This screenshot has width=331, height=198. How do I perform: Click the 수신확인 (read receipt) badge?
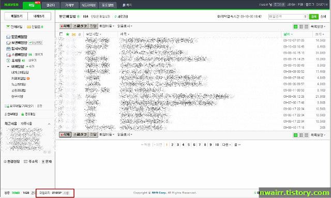pos(36,42)
